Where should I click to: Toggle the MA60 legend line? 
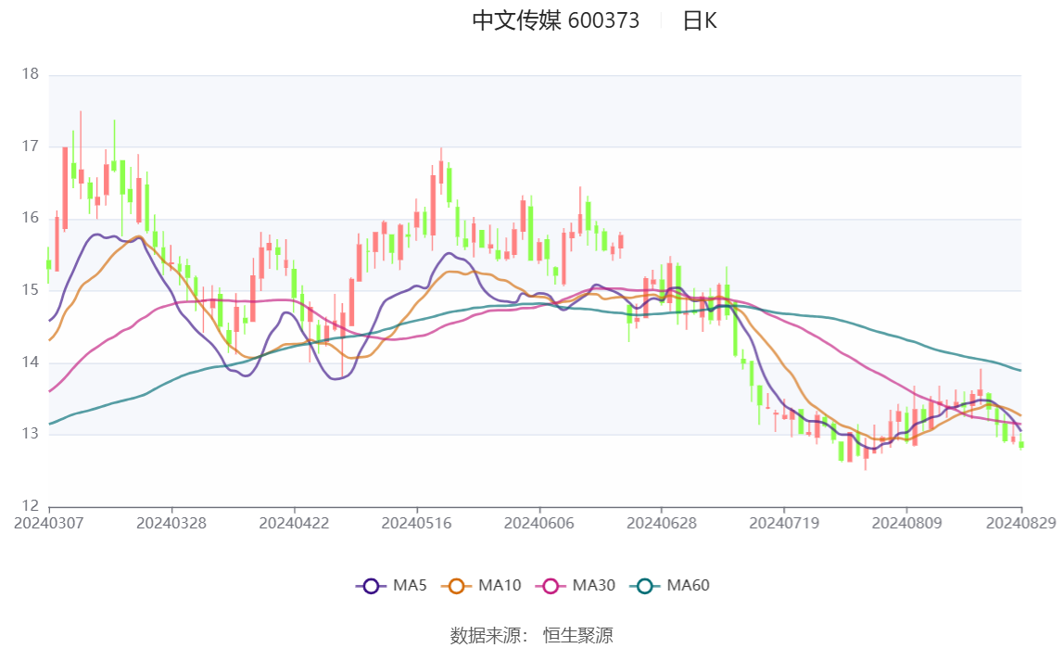(x=670, y=586)
